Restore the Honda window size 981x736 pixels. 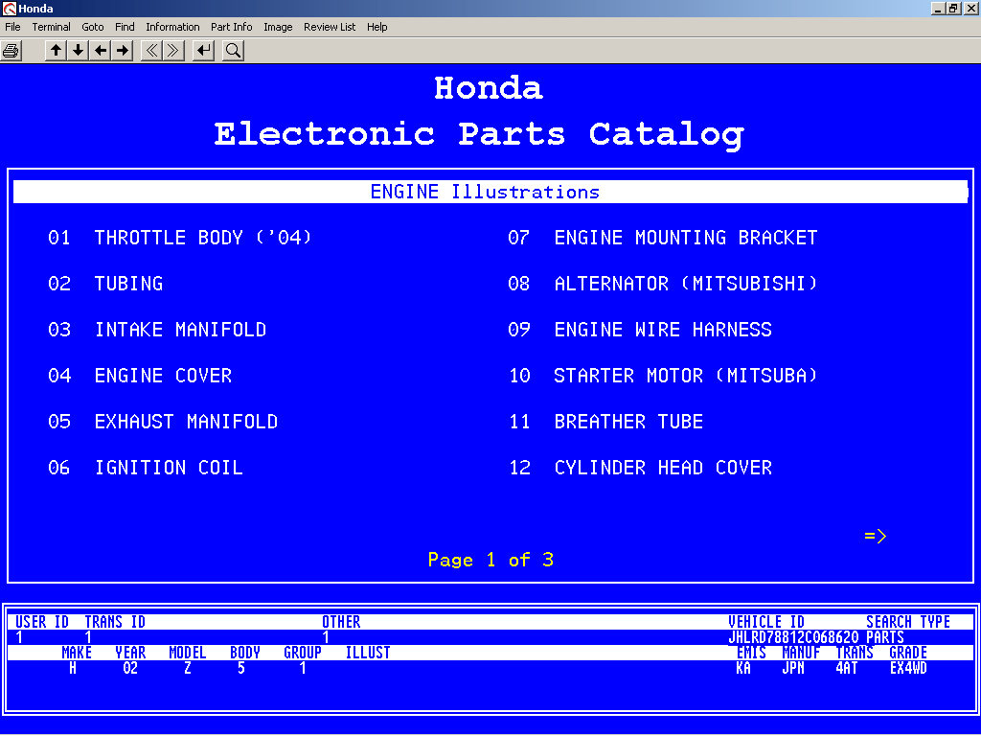[953, 8]
